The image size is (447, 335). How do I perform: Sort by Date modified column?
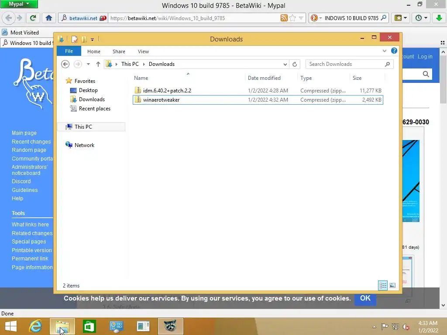[x=264, y=78]
